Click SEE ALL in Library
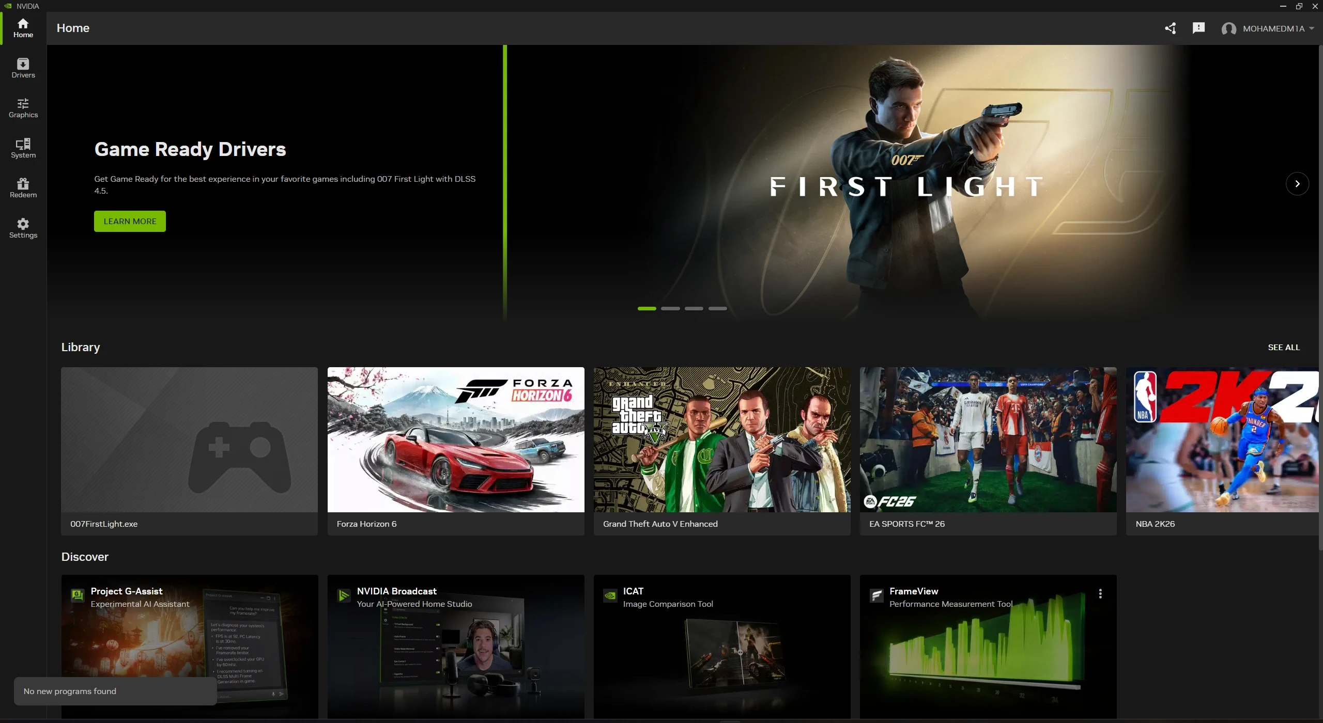This screenshot has width=1323, height=723. coord(1284,348)
